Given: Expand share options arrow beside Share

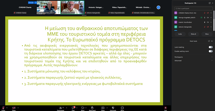Looking at the screenshot, I should pos(107,108).
